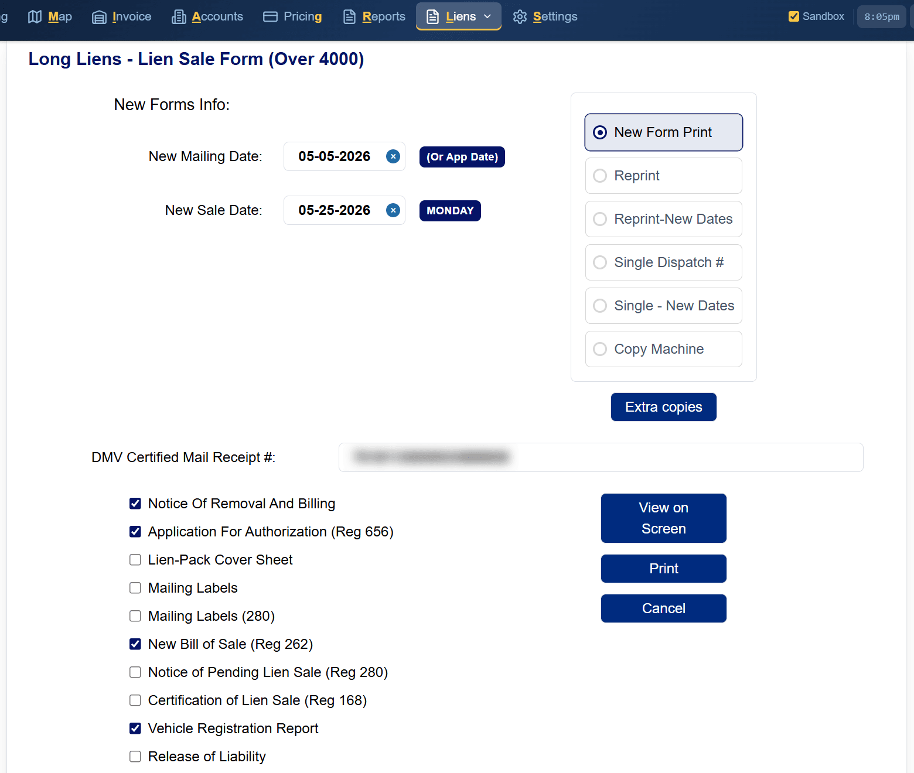Click the MONDAY badge button
The width and height of the screenshot is (914, 773).
450,211
